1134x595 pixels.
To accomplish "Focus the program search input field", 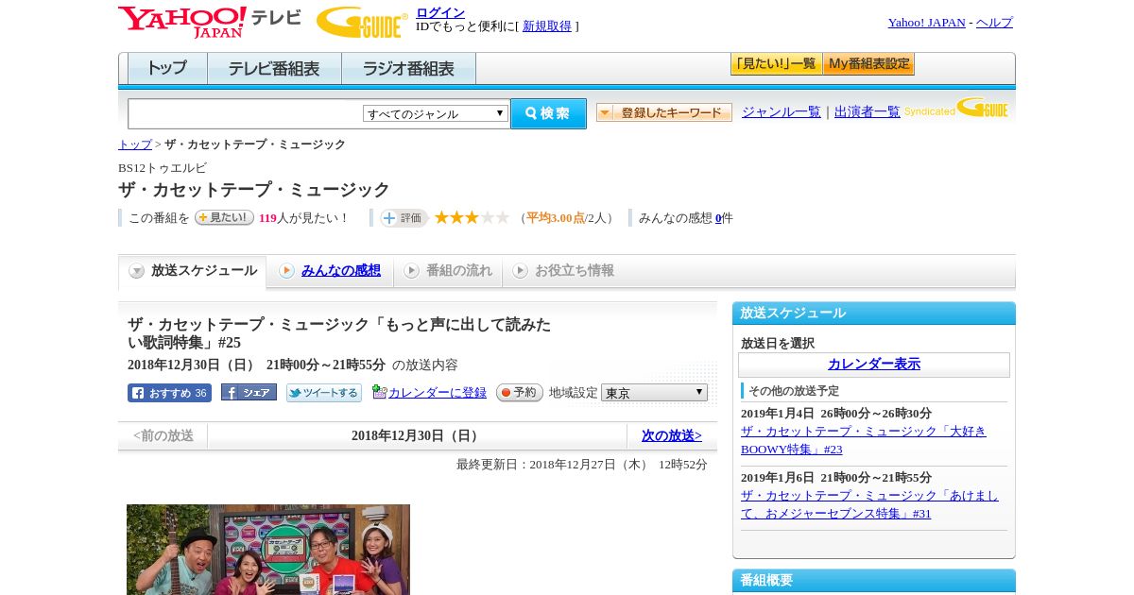I will coord(246,113).
